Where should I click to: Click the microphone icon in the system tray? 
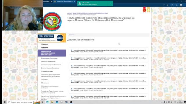pyautogui.click(x=164, y=102)
